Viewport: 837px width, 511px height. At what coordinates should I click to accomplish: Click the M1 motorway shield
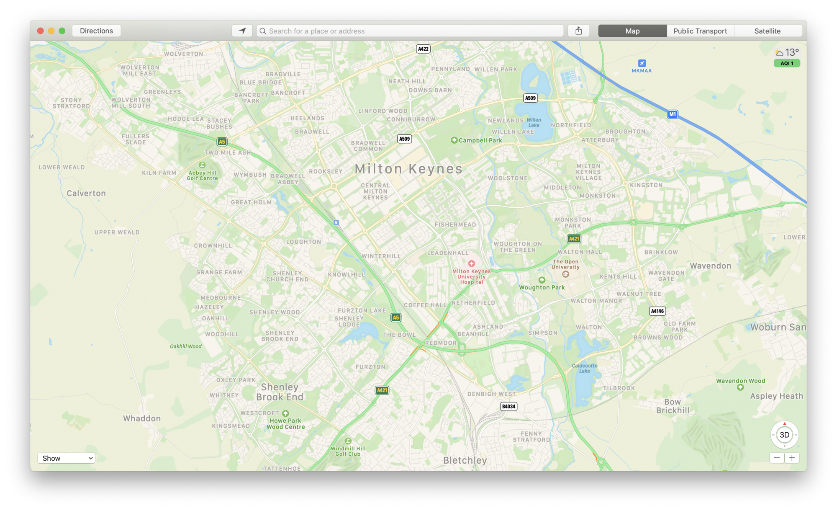coord(672,114)
